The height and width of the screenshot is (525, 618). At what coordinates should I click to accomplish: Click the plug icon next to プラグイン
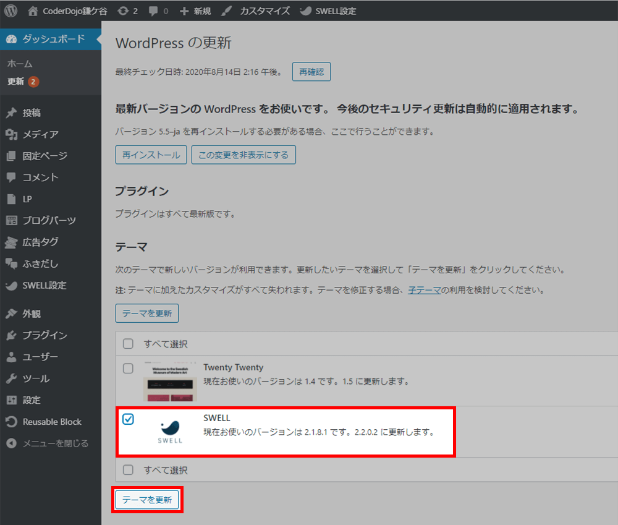(x=11, y=335)
